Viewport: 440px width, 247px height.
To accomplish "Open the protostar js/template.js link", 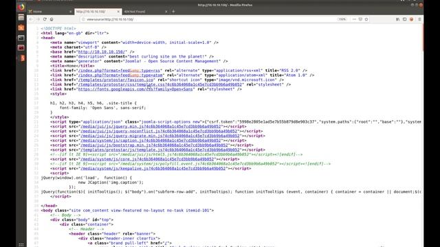I will (x=160, y=150).
